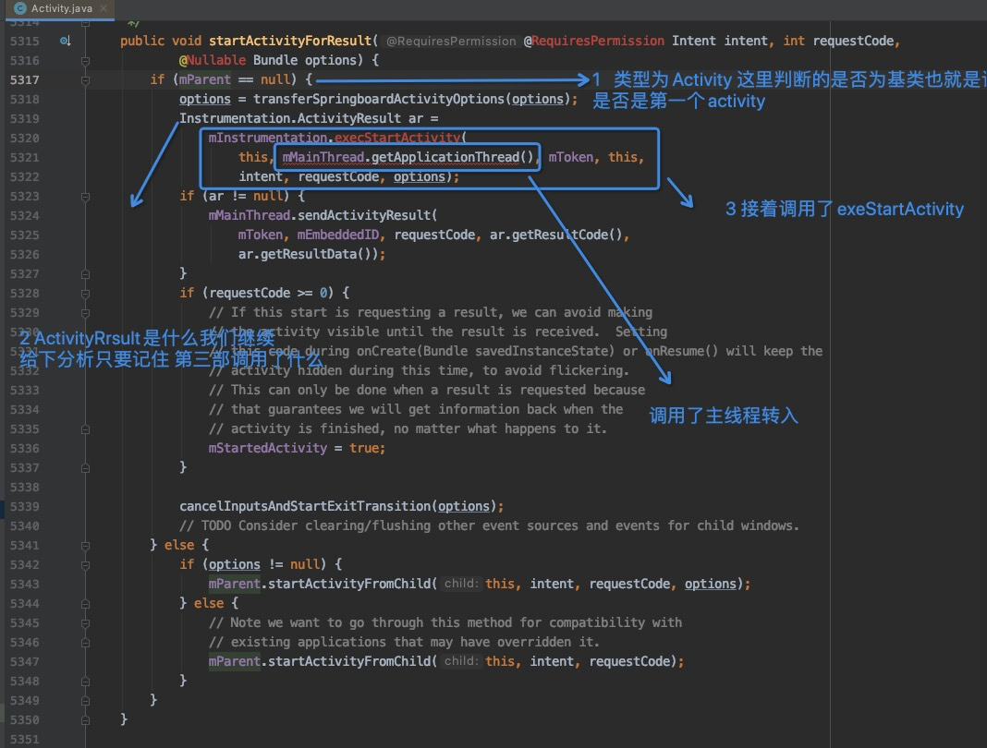This screenshot has width=987, height=748.
Task: Click the overriding-method indicator beside line 5315
Action: click(65, 41)
